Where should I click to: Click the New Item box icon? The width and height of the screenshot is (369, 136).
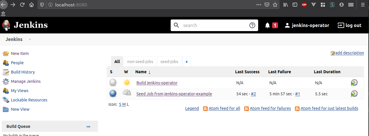6,53
